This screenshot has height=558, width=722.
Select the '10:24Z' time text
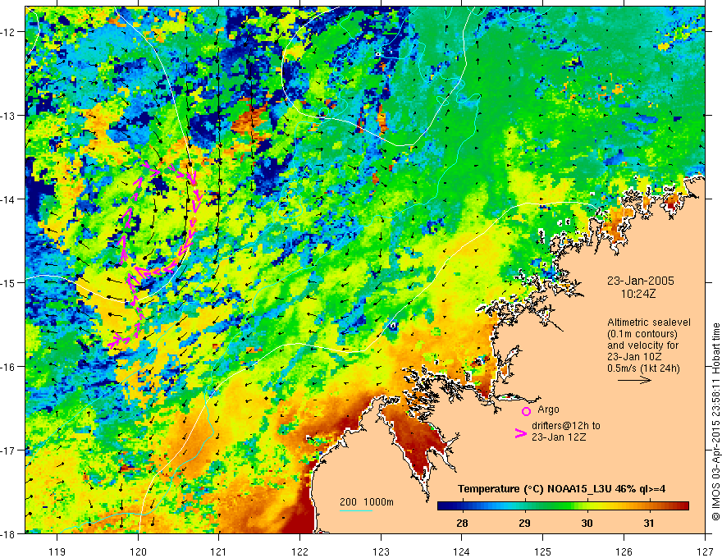[640, 294]
